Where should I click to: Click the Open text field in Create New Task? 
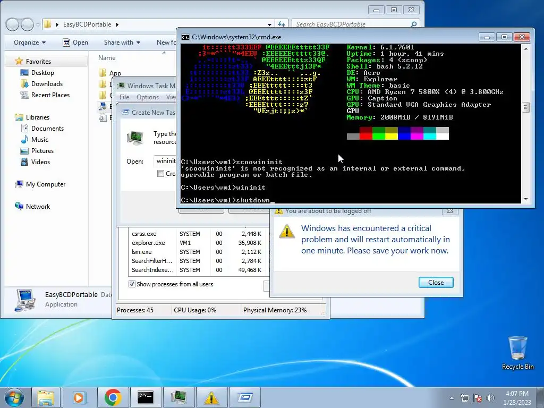click(x=166, y=161)
